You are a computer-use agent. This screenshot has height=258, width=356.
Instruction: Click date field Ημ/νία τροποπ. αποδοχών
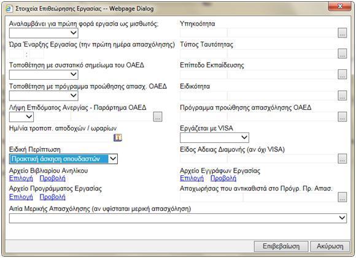pyautogui.click(x=60, y=138)
